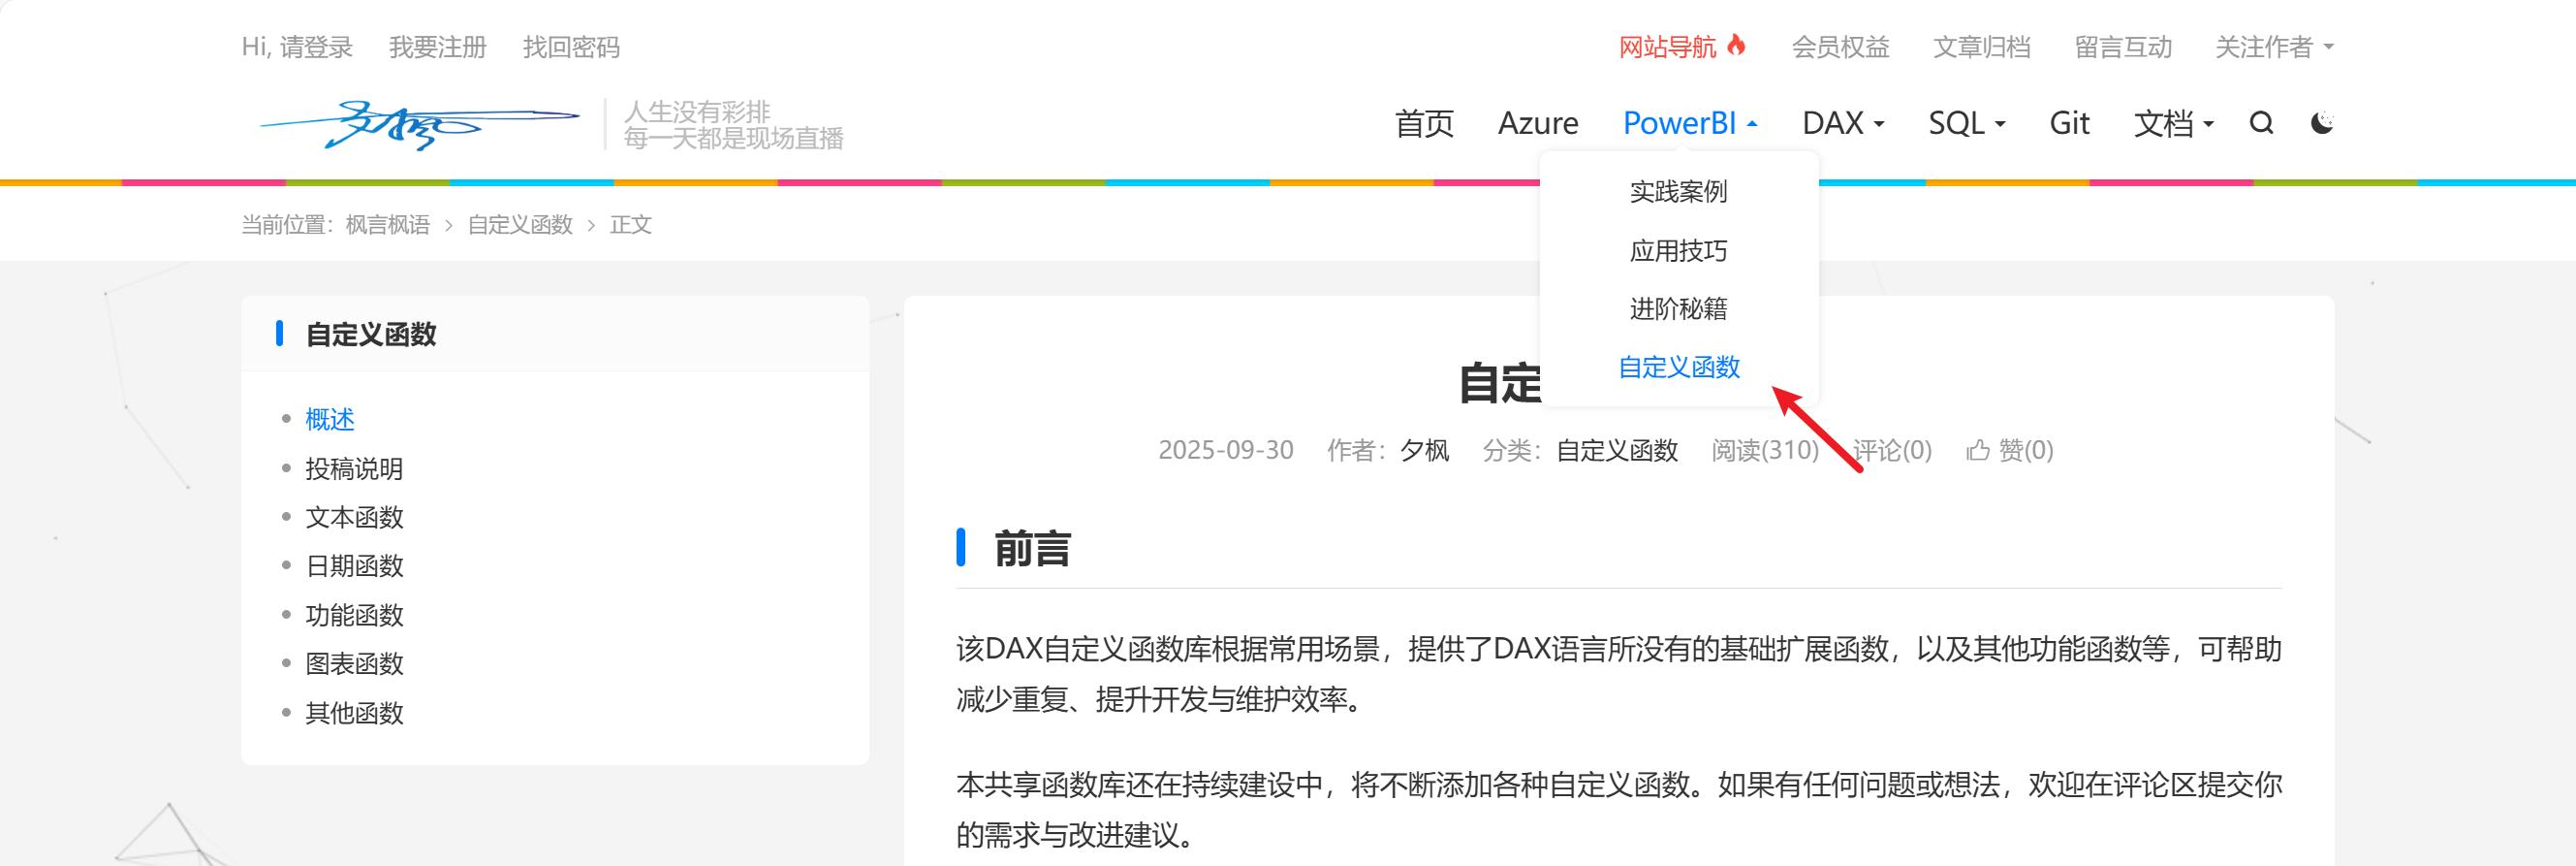This screenshot has width=2576, height=866.
Task: Click 请登录 to sign in
Action: (315, 48)
